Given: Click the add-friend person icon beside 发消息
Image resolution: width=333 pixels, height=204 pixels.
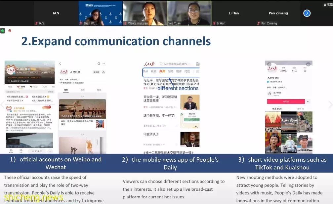Looking at the screenshot, I should (x=104, y=72).
